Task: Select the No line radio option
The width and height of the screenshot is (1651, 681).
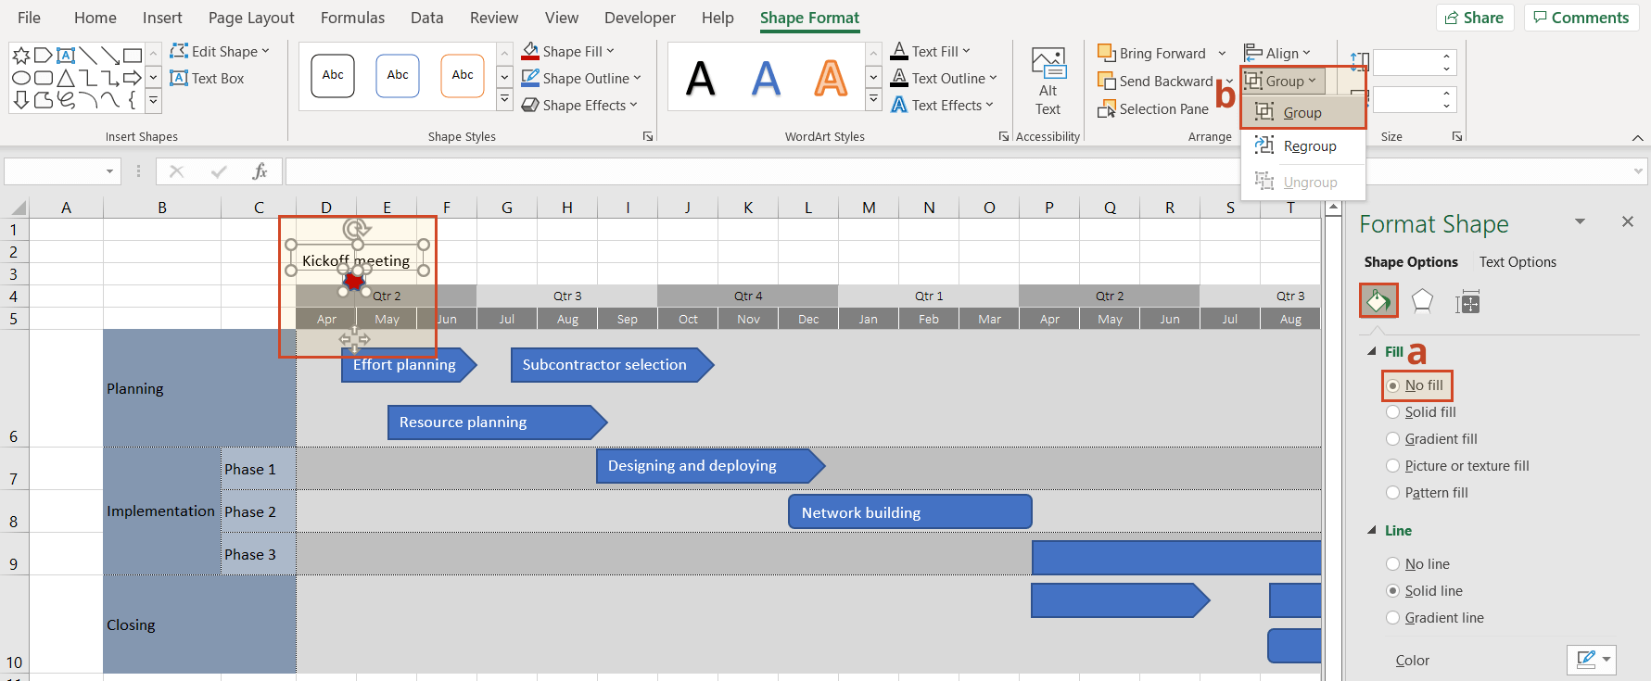Action: point(1393,564)
